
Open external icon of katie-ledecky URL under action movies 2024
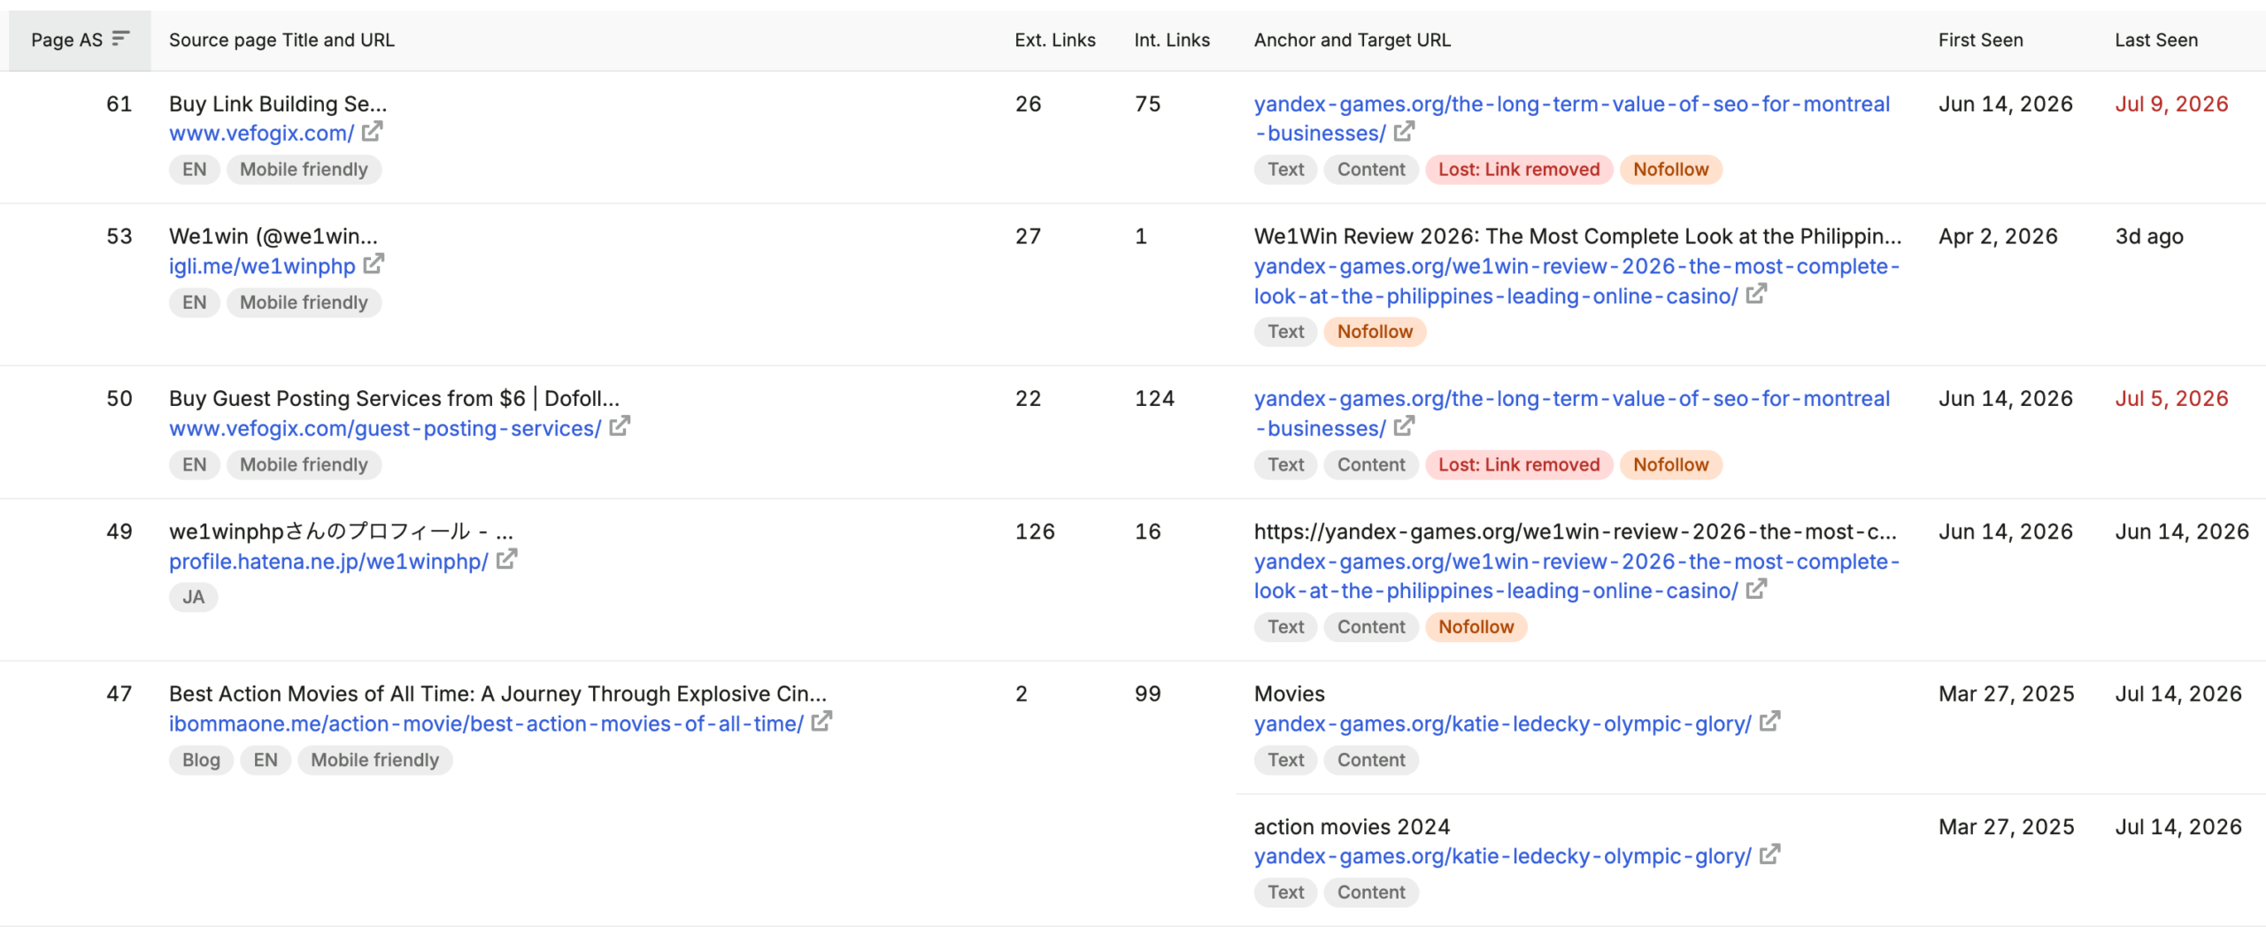coord(1770,854)
